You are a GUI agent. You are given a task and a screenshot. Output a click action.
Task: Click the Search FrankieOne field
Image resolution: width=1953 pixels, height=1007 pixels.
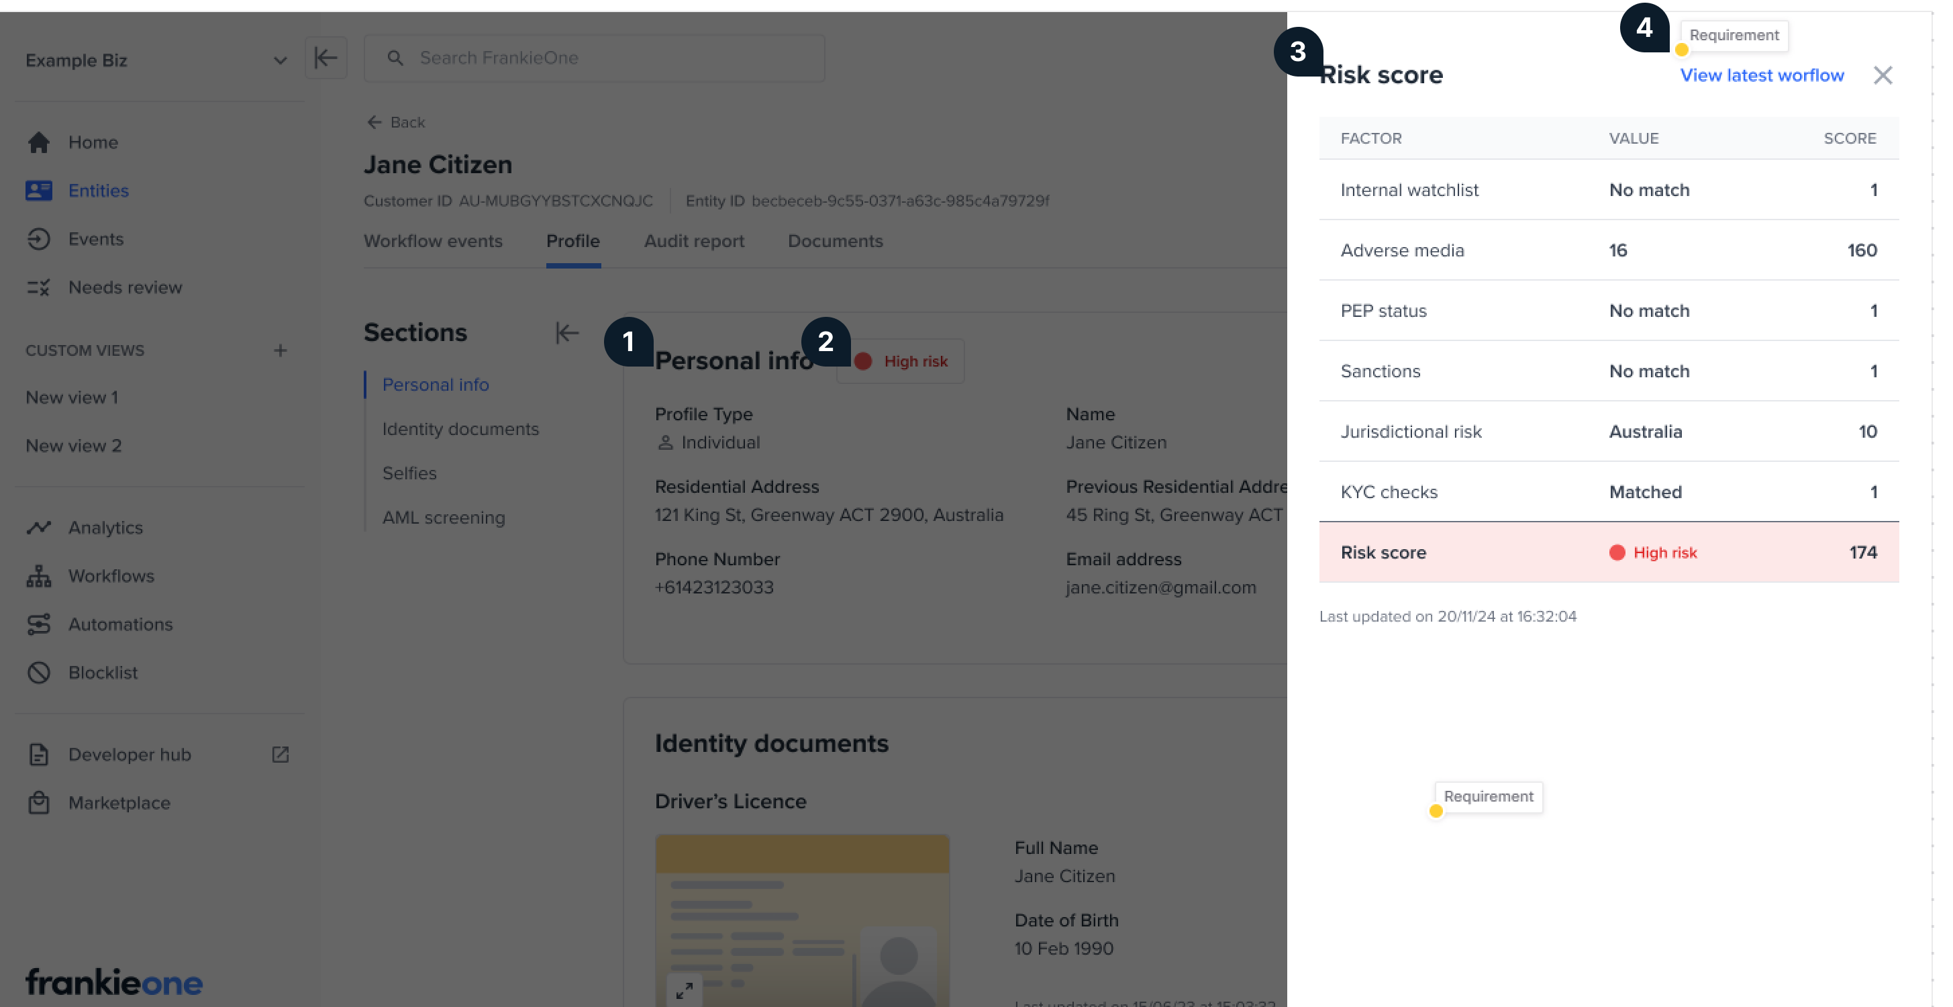click(x=595, y=58)
